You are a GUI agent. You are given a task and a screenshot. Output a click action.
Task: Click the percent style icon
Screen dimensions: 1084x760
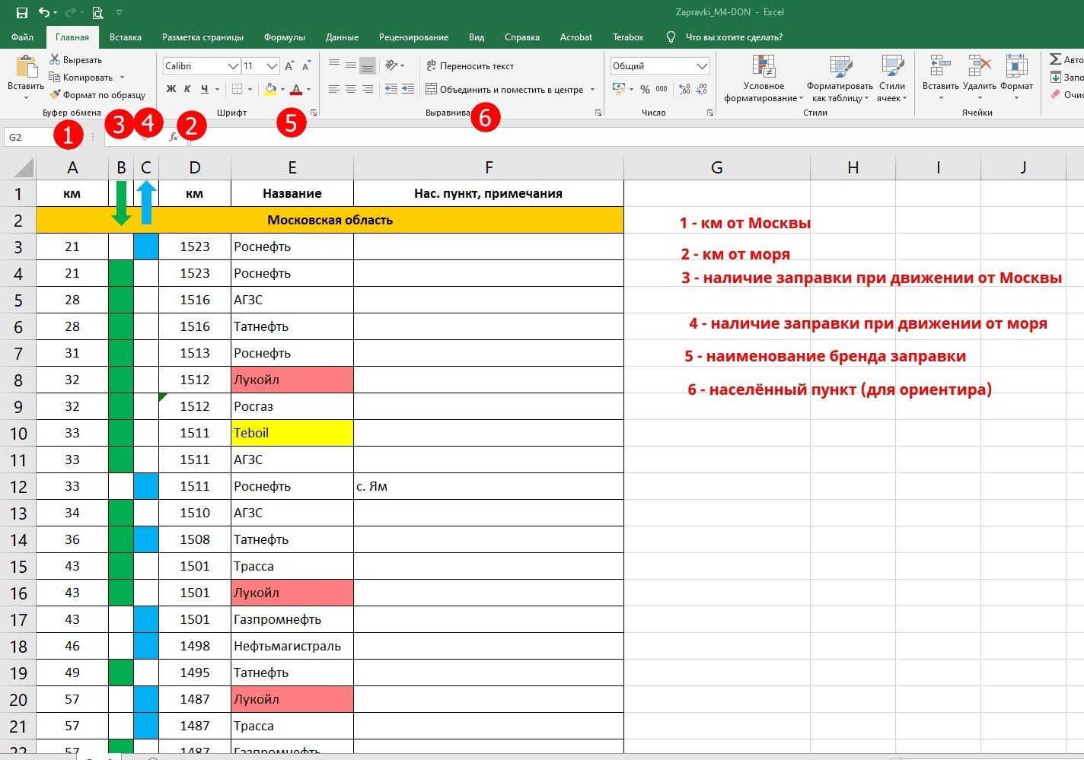[645, 90]
